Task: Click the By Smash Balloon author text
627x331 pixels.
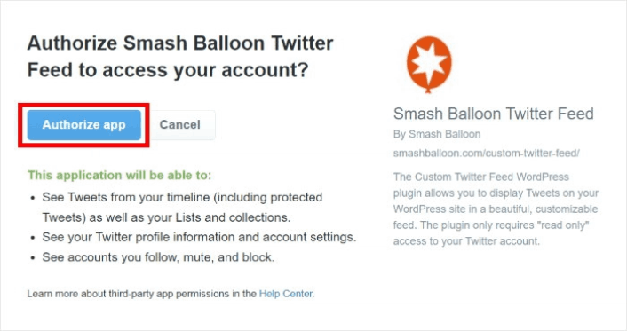Action: (x=437, y=134)
